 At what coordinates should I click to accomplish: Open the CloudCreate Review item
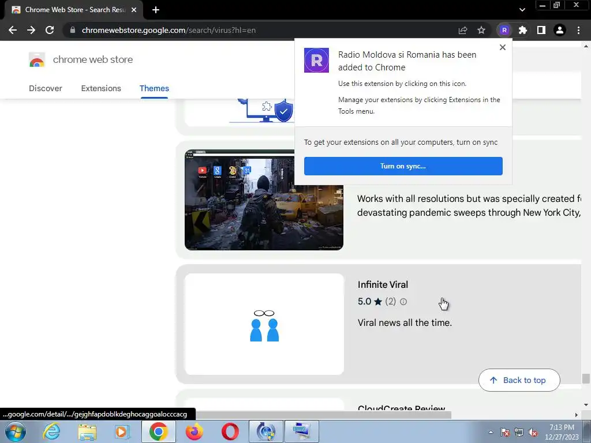pyautogui.click(x=402, y=408)
